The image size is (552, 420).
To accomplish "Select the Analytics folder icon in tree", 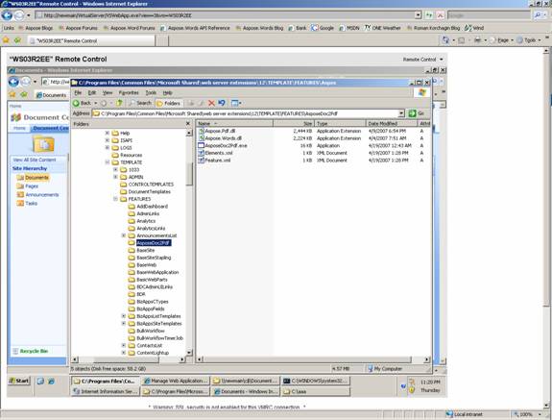I will [x=132, y=221].
